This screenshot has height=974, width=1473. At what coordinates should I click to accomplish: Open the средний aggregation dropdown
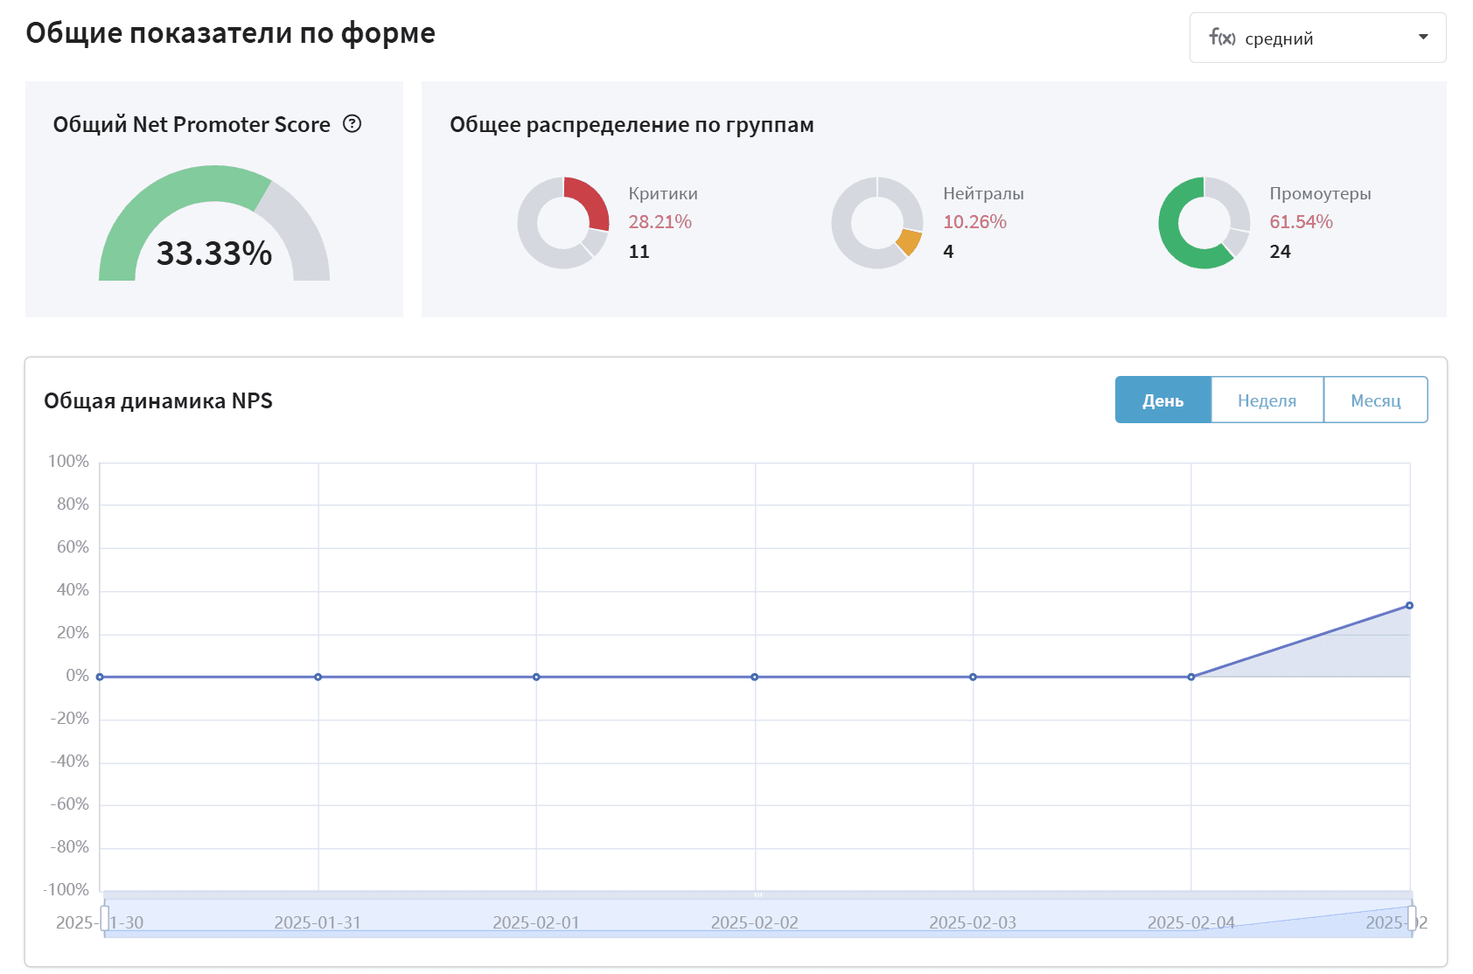pos(1317,38)
